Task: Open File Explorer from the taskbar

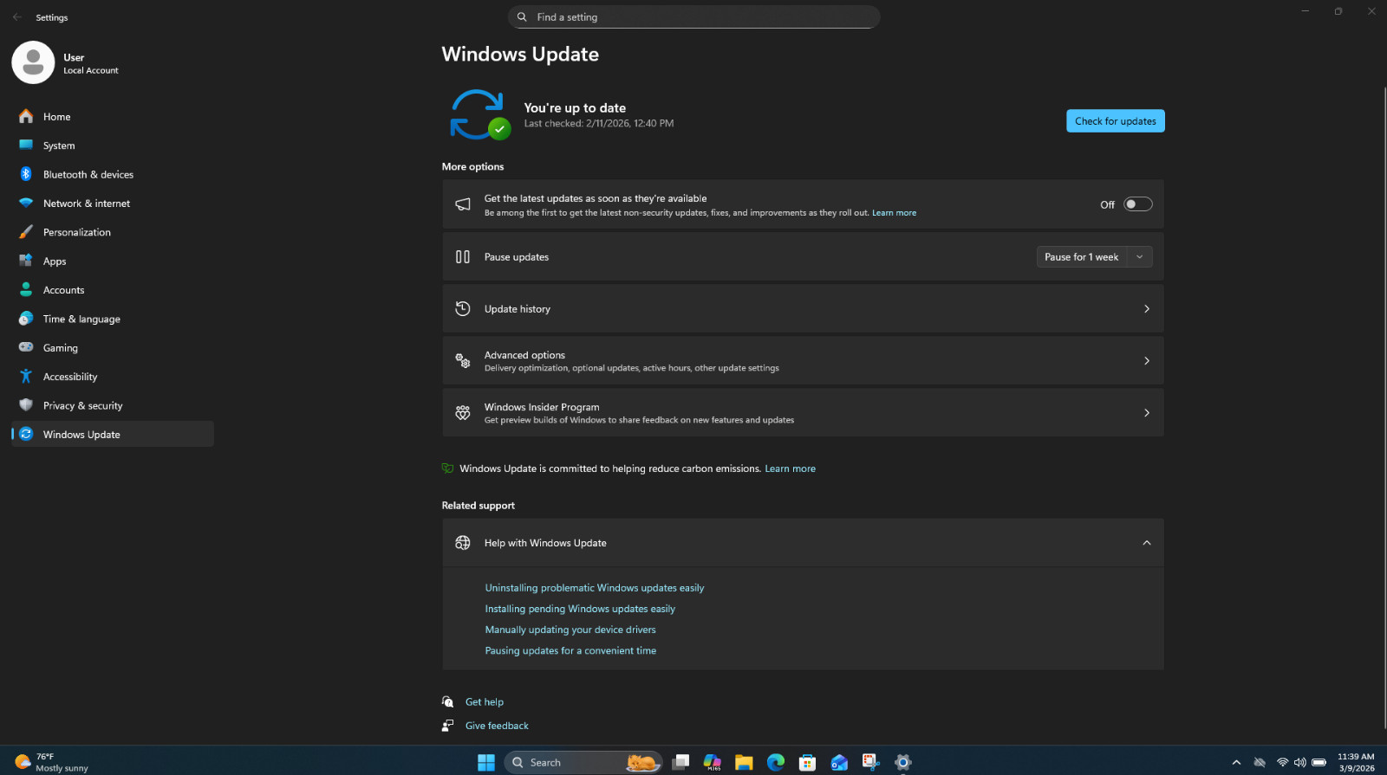Action: pyautogui.click(x=744, y=762)
